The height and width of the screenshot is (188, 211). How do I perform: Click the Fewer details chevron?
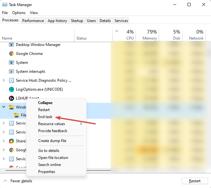coord(5,181)
